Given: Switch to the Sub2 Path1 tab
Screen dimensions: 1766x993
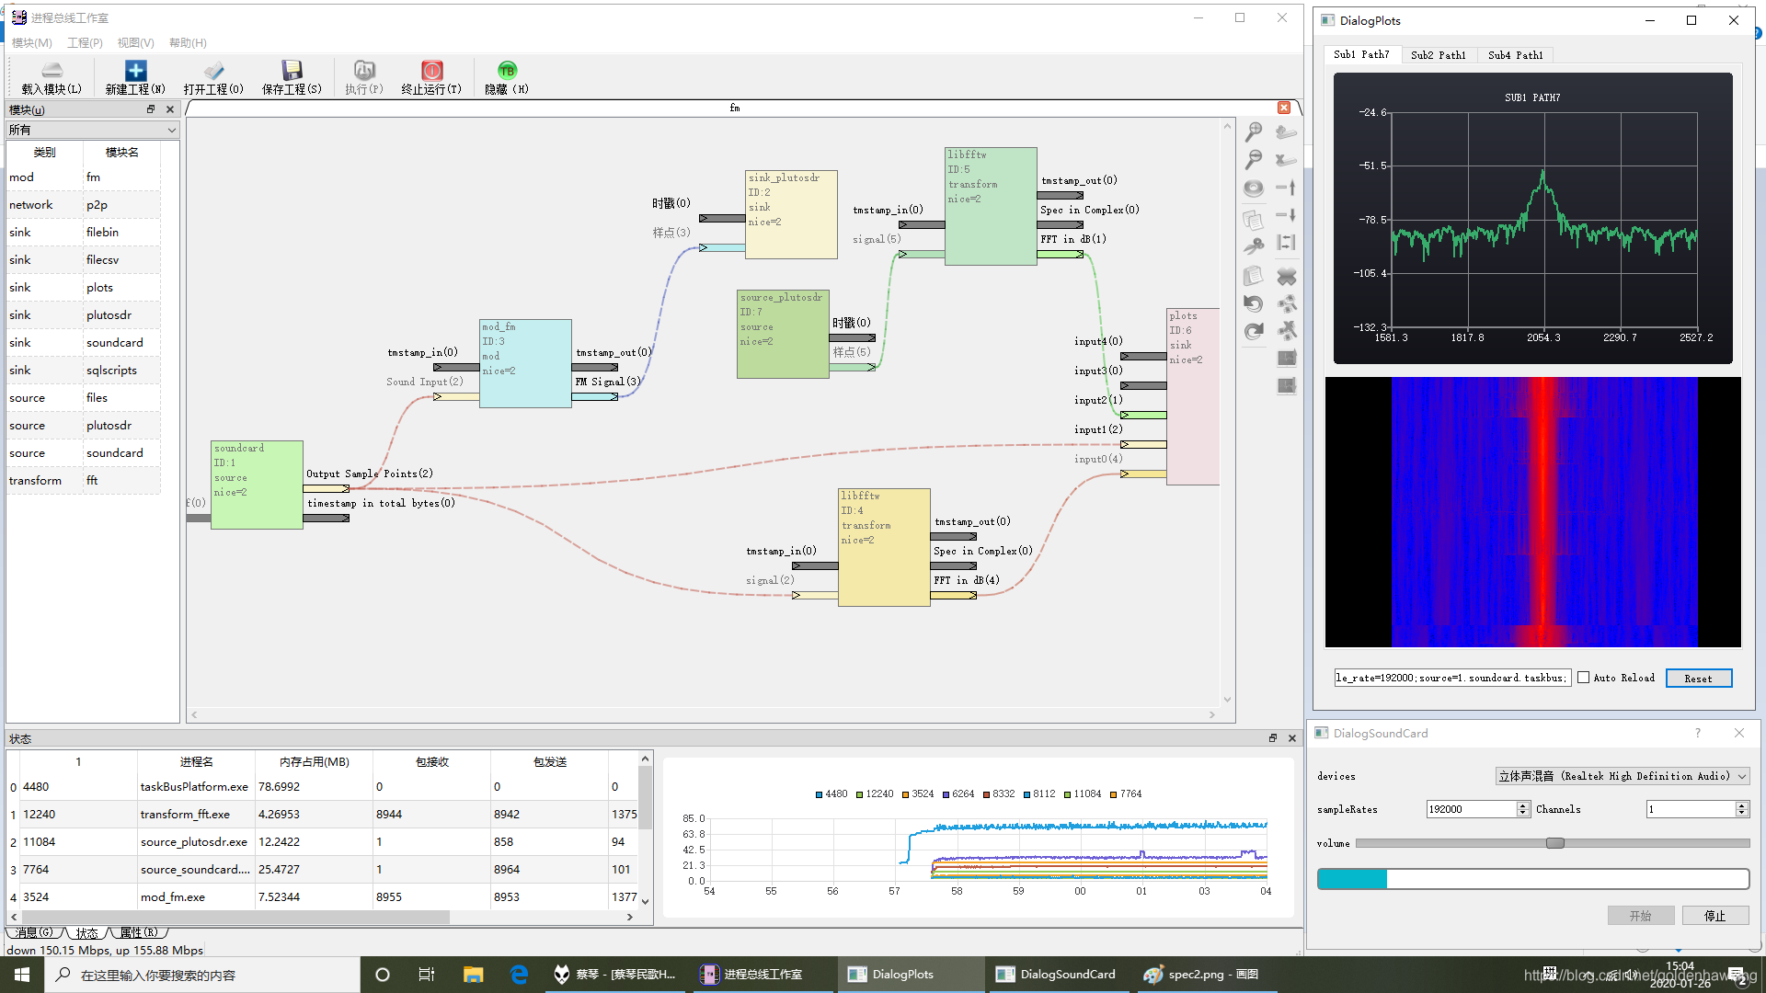Looking at the screenshot, I should click(x=1438, y=55).
